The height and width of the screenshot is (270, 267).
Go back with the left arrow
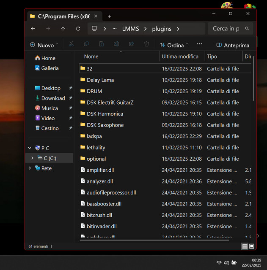(x=33, y=29)
